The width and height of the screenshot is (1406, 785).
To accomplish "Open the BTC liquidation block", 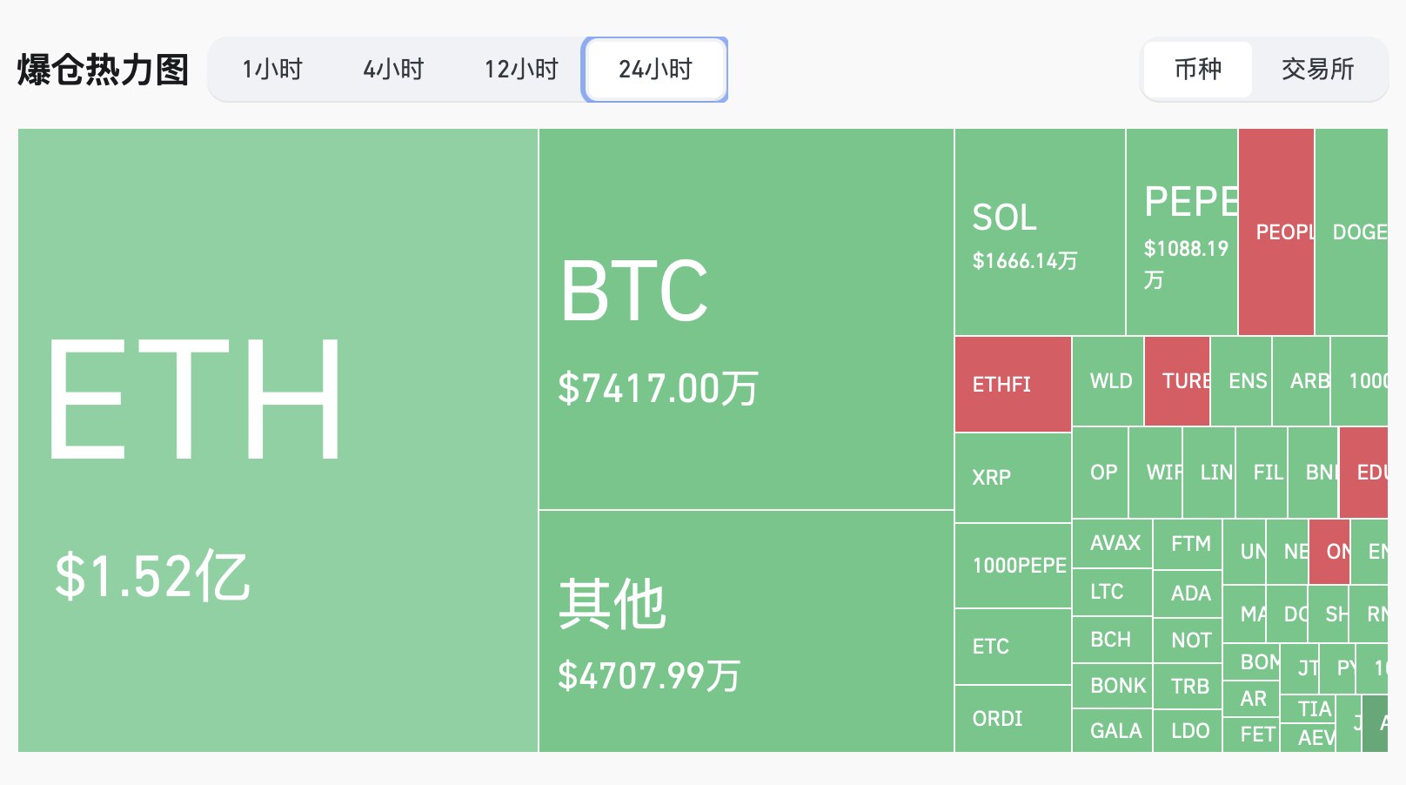I will click(x=746, y=319).
